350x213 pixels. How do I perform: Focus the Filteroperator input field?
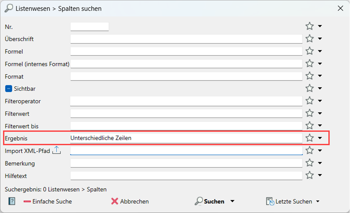coord(186,101)
